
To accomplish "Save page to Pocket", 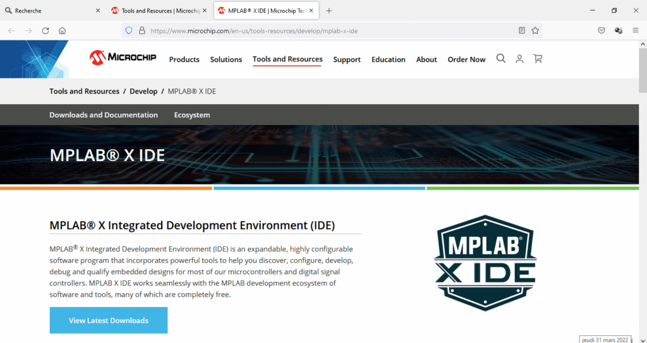I will coord(602,30).
